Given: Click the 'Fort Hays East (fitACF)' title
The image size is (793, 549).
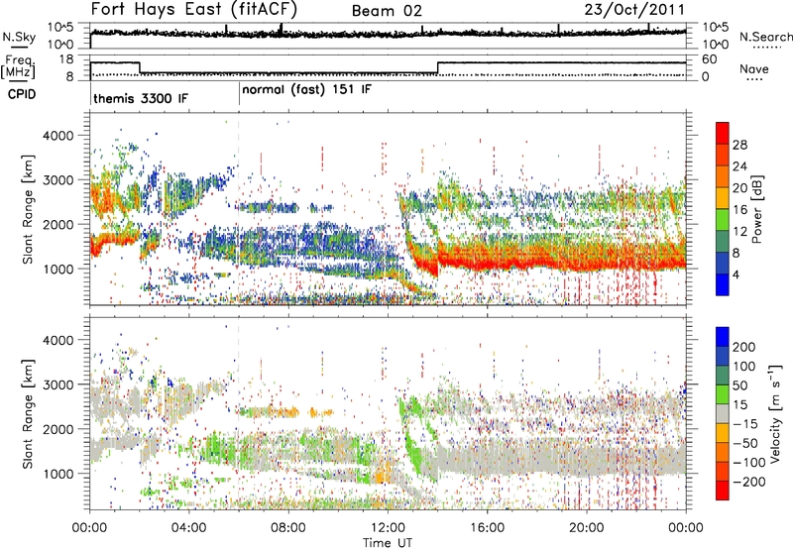Looking at the screenshot, I should pos(194,9).
